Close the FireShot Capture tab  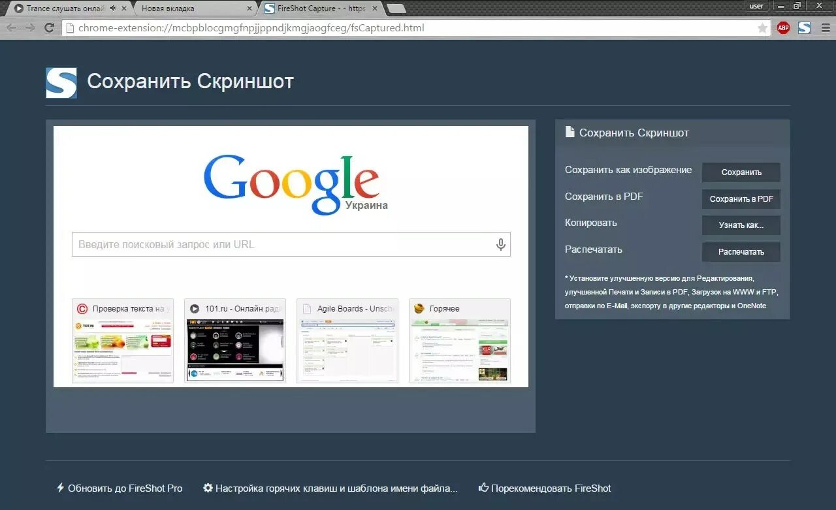[x=374, y=8]
